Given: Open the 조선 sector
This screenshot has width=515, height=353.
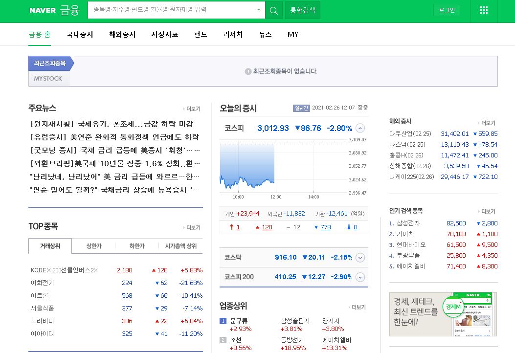Looking at the screenshot, I should click(x=236, y=340).
